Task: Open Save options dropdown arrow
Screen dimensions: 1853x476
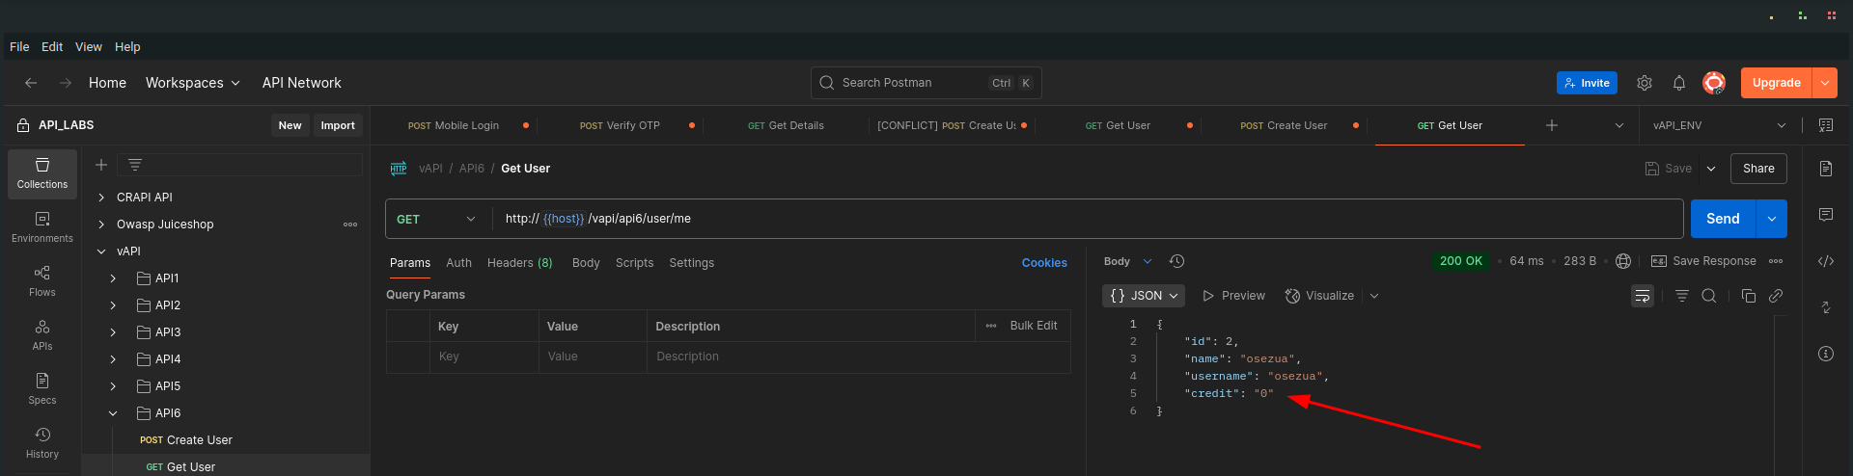Action: pyautogui.click(x=1711, y=169)
